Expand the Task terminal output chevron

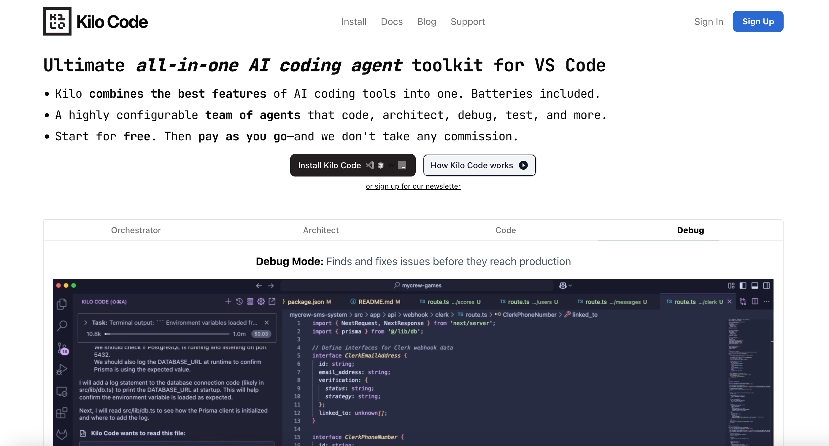coord(86,323)
